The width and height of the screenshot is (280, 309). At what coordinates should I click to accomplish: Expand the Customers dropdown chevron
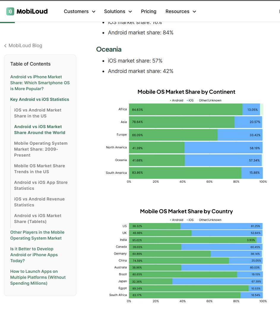click(x=94, y=12)
